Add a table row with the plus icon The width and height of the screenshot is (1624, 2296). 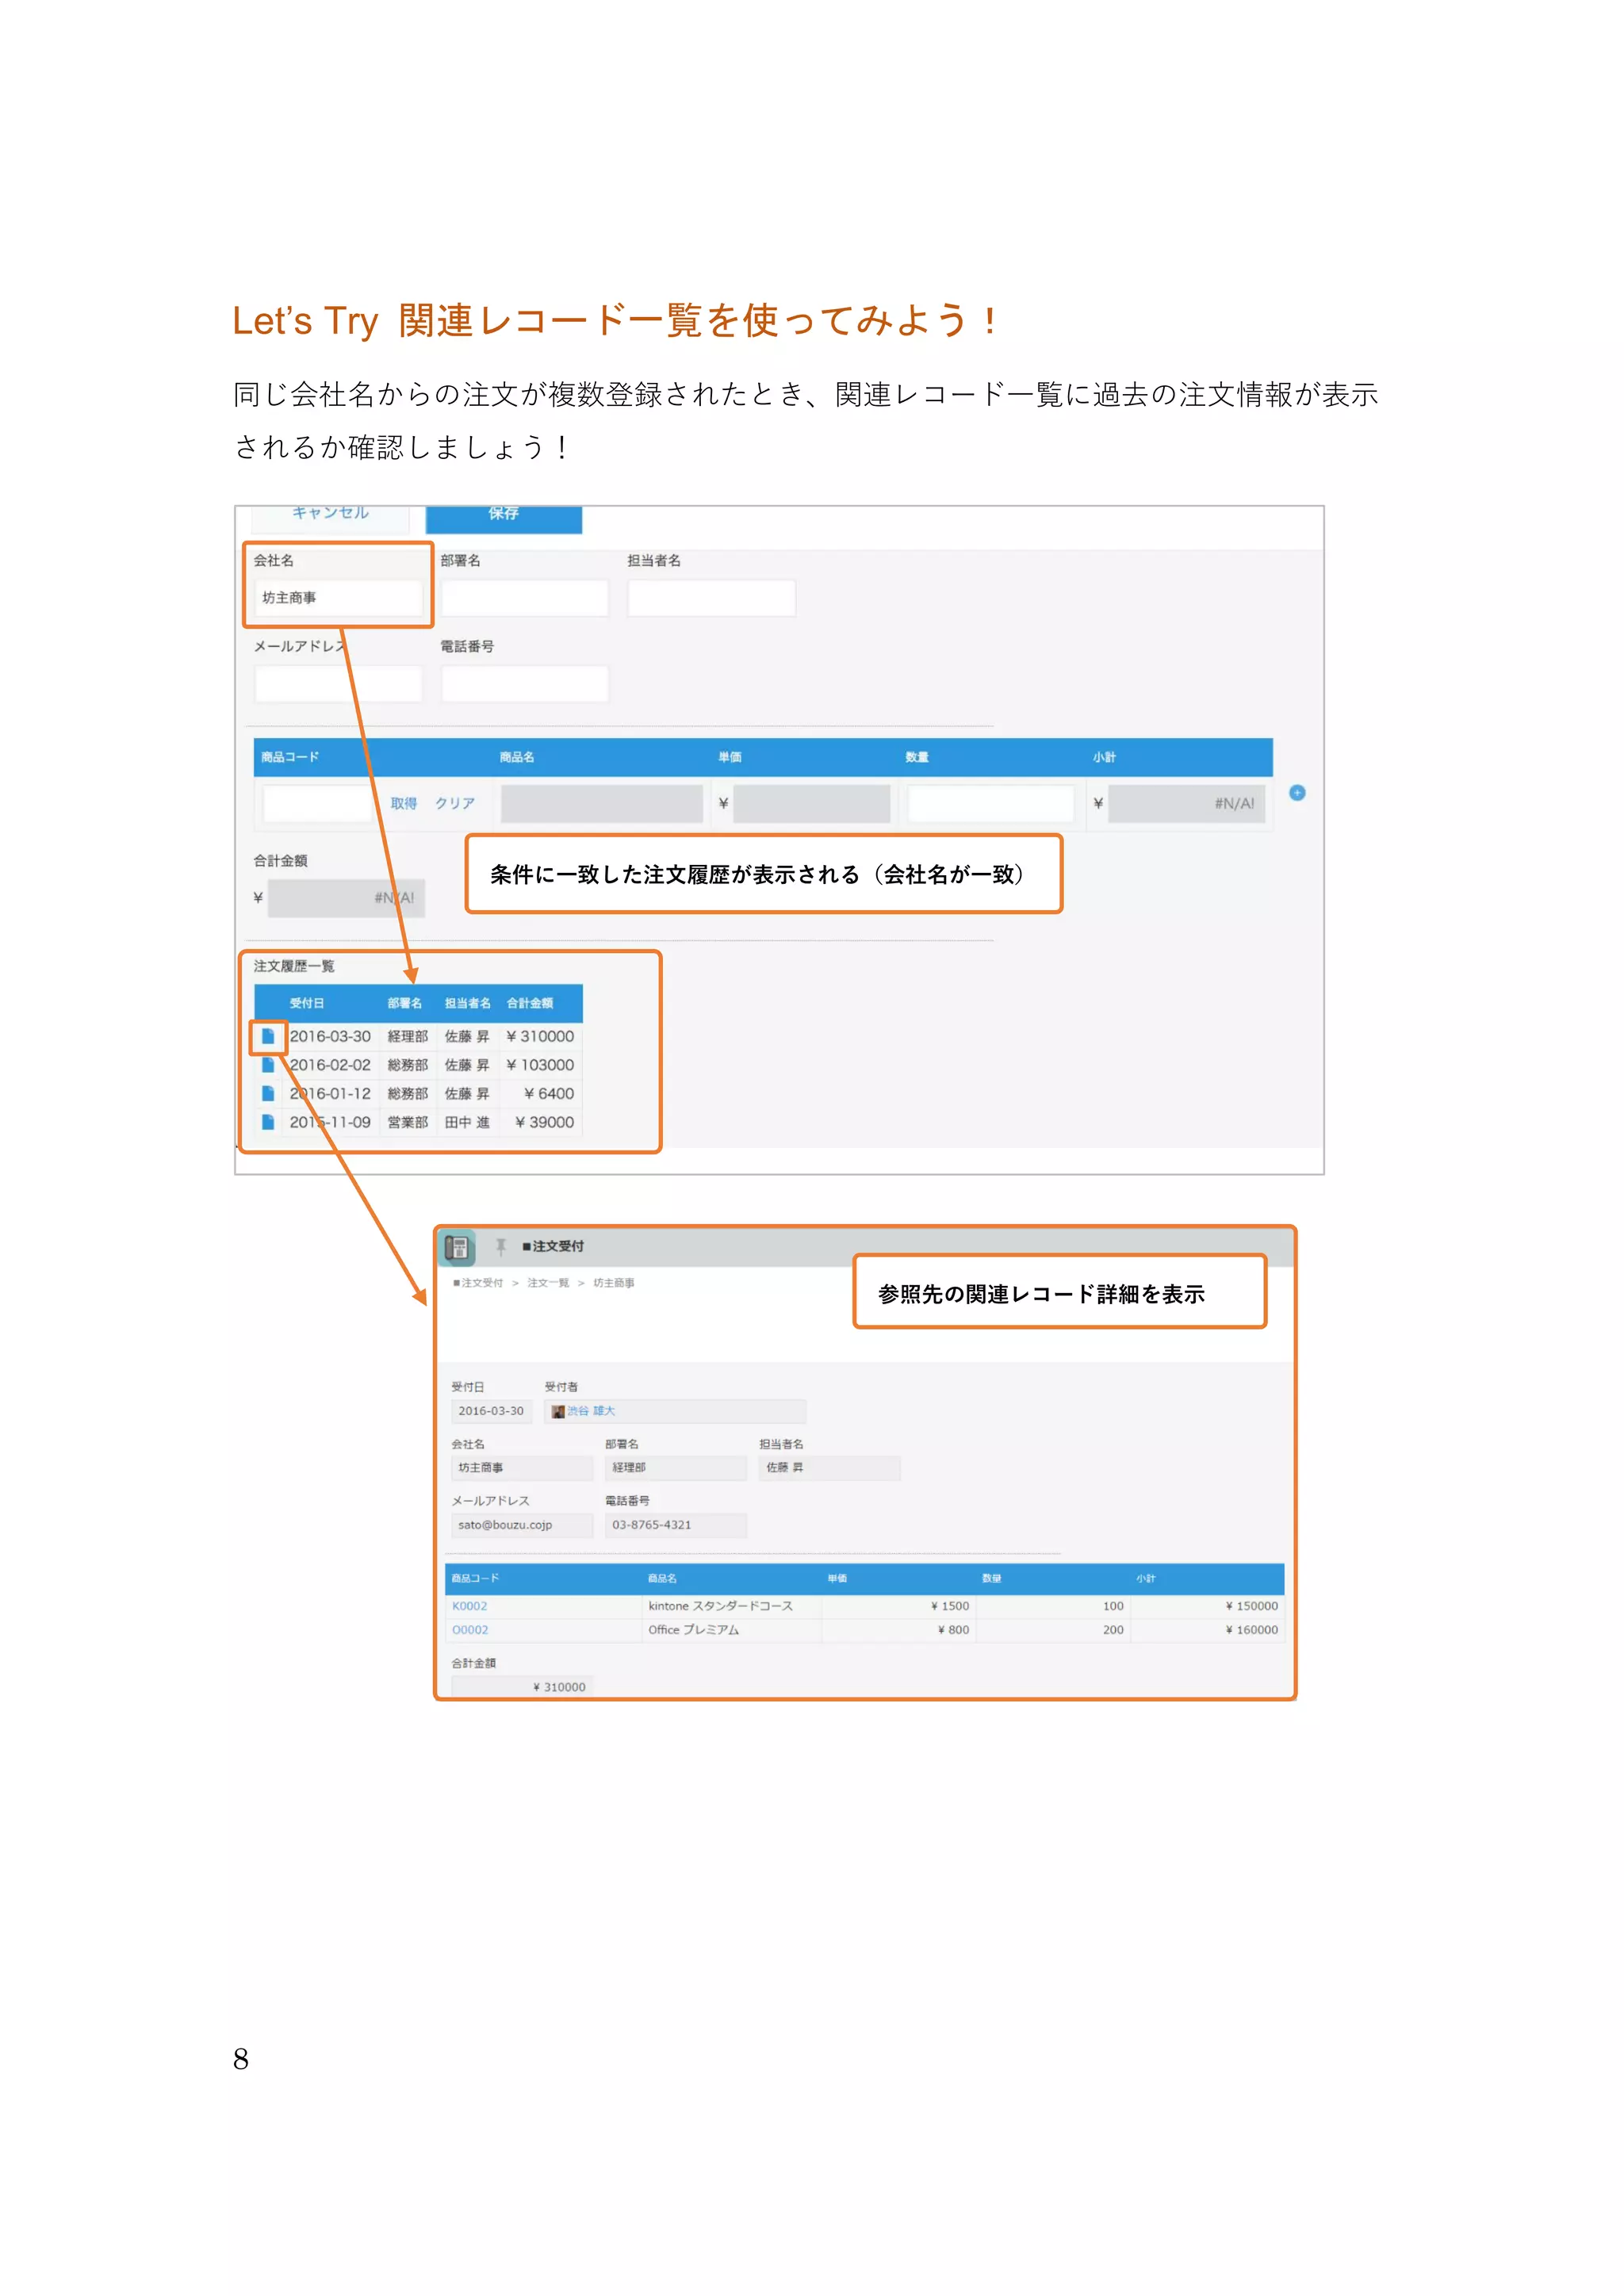click(x=1297, y=793)
